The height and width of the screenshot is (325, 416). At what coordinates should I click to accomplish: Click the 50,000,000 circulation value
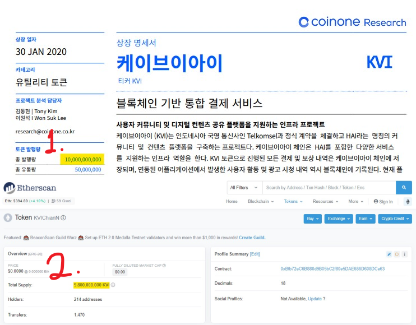pyautogui.click(x=88, y=170)
